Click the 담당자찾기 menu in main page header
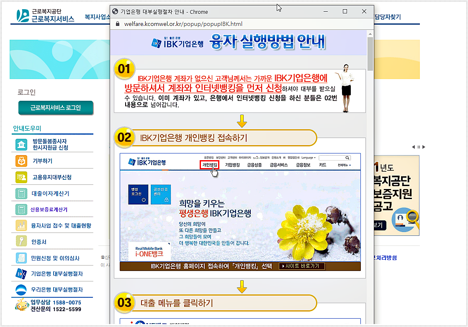The height and width of the screenshot is (327, 468). [388, 17]
